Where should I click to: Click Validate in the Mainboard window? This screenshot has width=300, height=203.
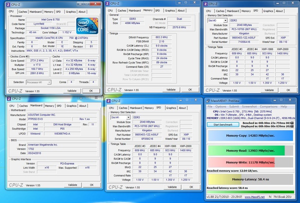[x=72, y=185]
